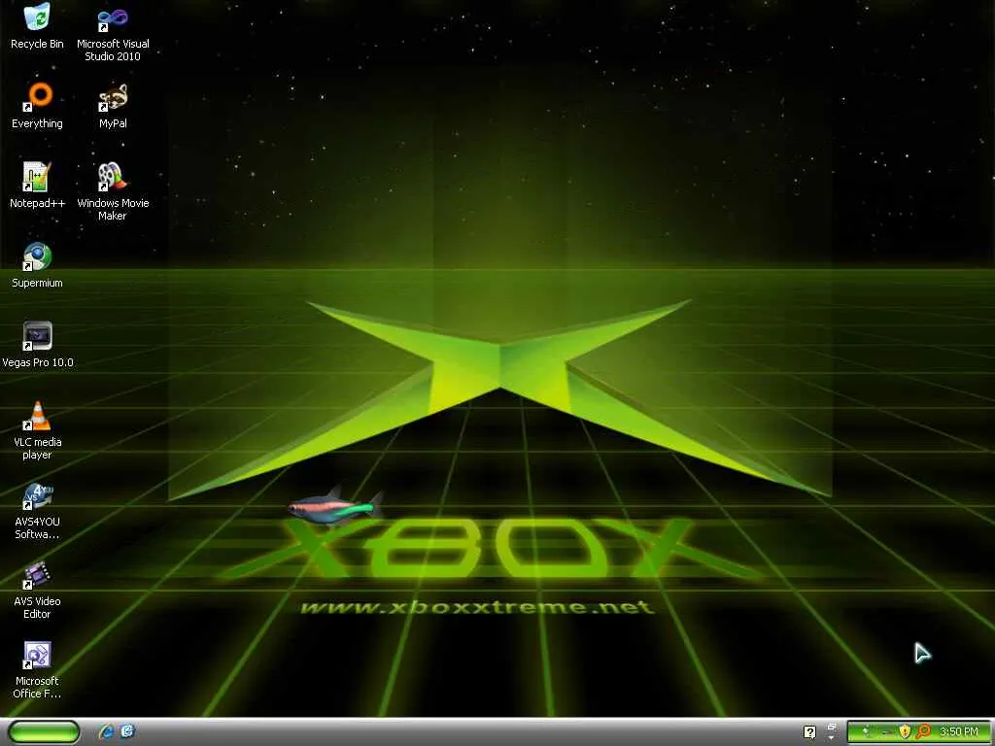Click the language bar help icon
The width and height of the screenshot is (995, 746).
[x=809, y=732]
